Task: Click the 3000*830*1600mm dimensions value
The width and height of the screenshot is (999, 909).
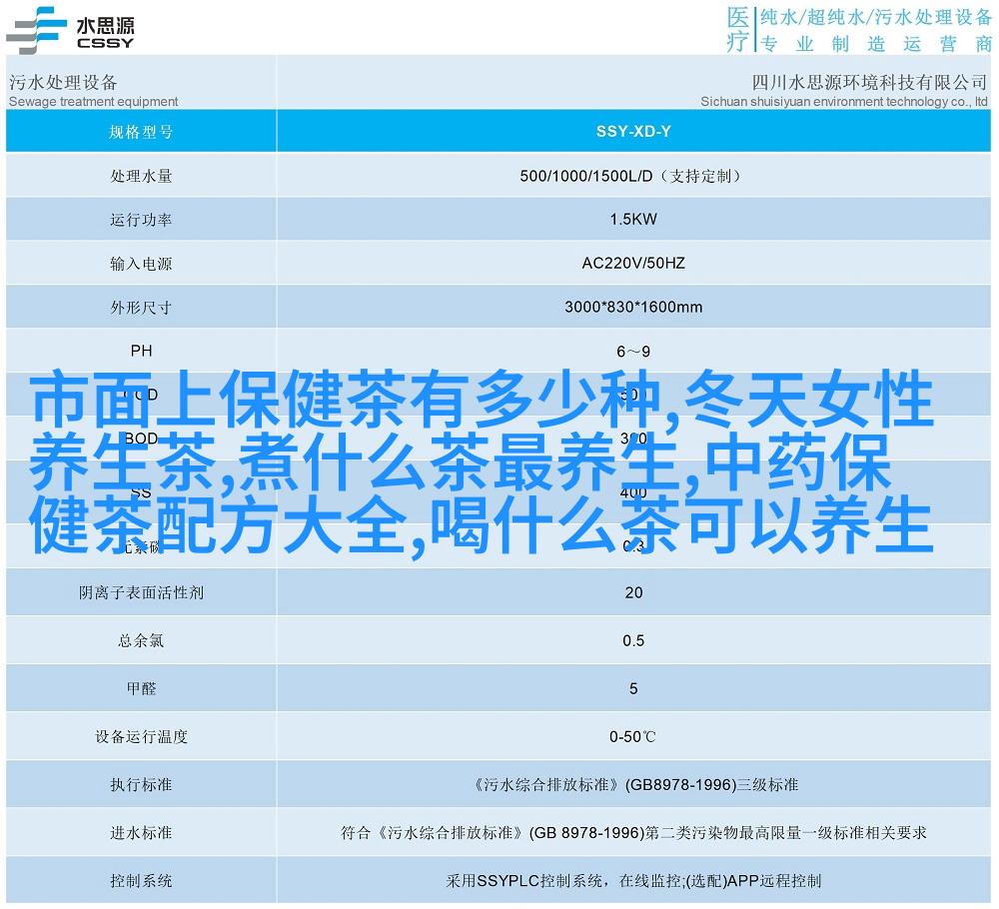Action: tap(633, 308)
